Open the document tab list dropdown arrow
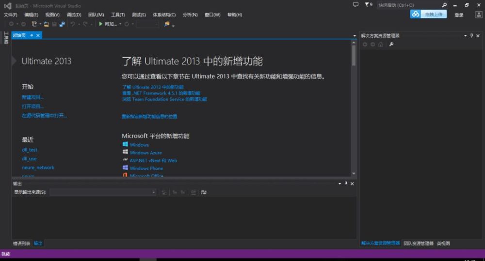 click(355, 36)
